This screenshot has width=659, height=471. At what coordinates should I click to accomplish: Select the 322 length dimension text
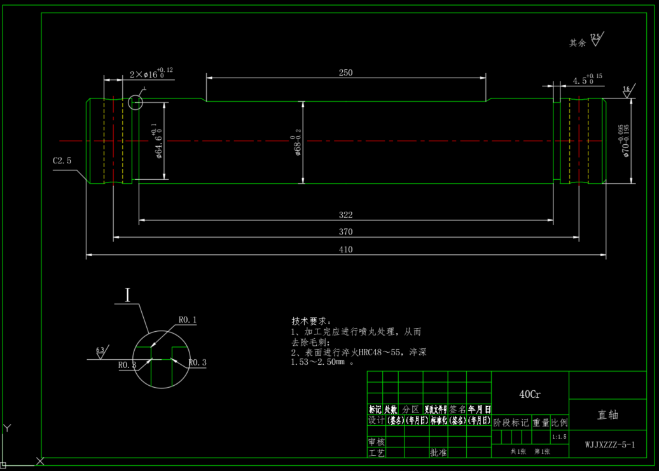345,215
